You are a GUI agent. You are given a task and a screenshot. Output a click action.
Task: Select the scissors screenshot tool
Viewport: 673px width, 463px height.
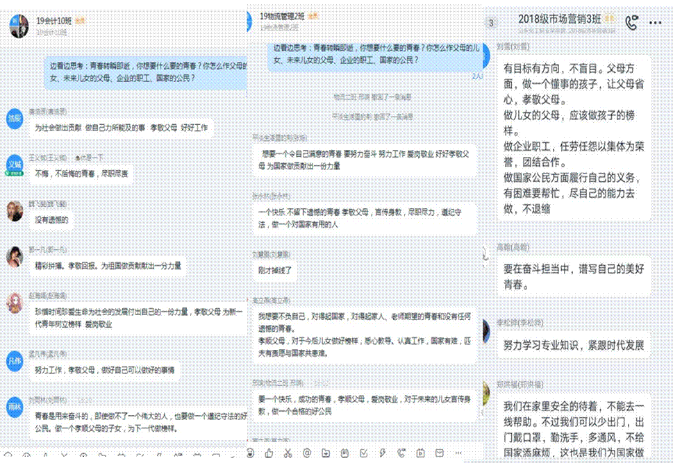pos(288,453)
